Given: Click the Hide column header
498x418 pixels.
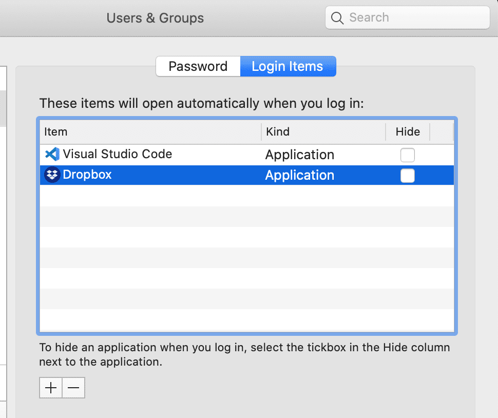Looking at the screenshot, I should pyautogui.click(x=408, y=132).
